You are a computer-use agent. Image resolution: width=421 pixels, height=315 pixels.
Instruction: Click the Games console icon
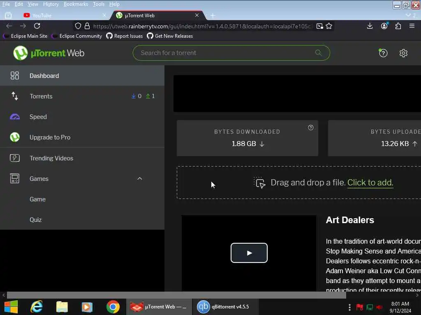click(x=15, y=178)
